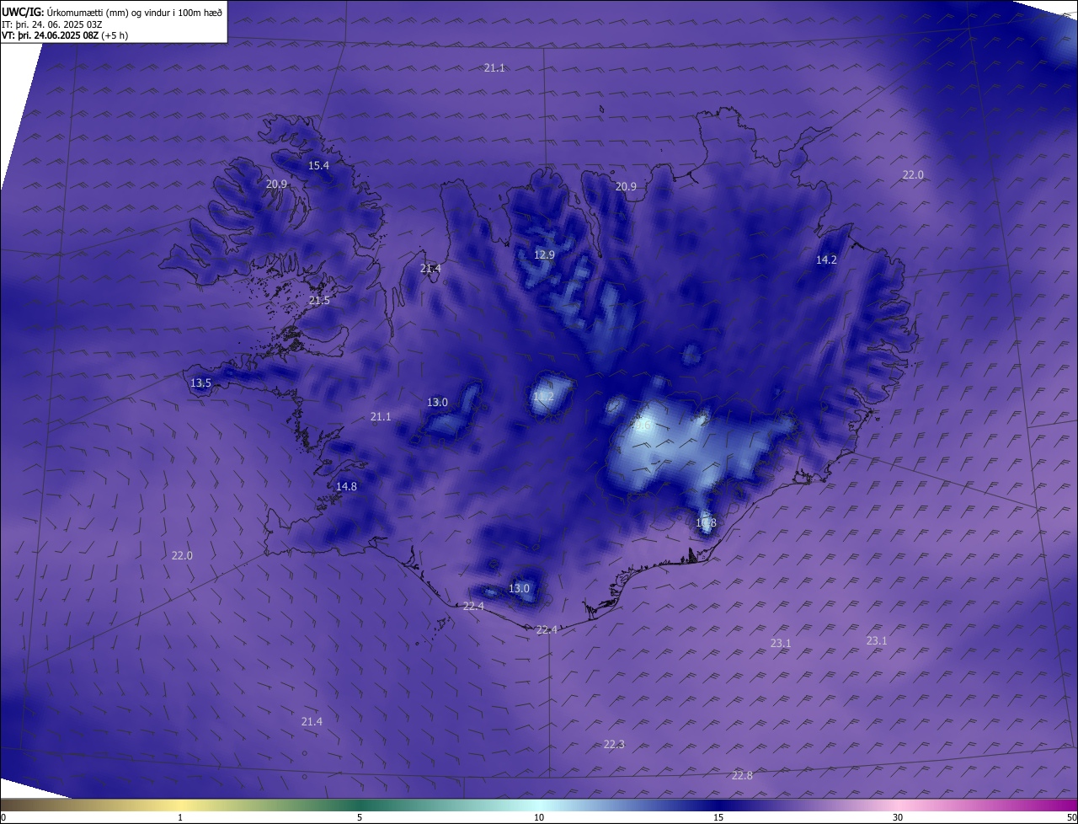Click the '12.9' value on the map

tap(545, 255)
